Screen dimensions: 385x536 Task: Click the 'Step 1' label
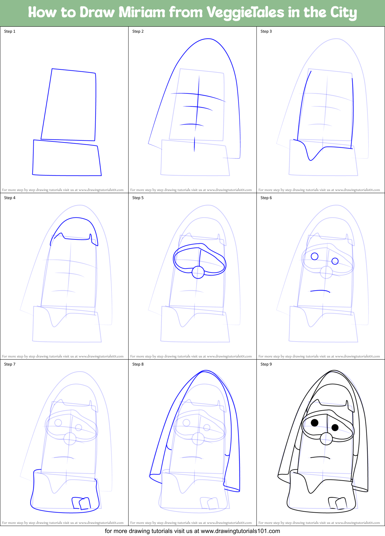(x=10, y=31)
